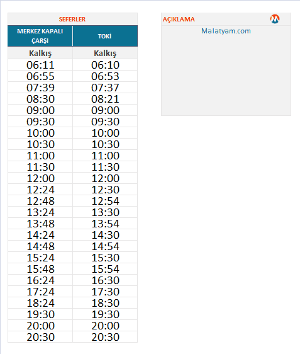Select the 18:24 departure time
Image resolution: width=300 pixels, height=354 pixels.
point(40,303)
